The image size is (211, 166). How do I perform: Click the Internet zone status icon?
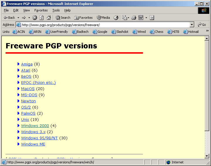pos(168,162)
